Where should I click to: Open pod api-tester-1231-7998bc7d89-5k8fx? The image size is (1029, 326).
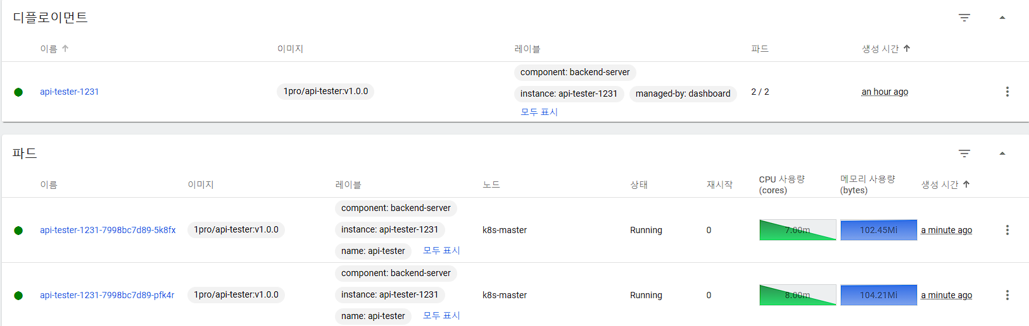(108, 230)
